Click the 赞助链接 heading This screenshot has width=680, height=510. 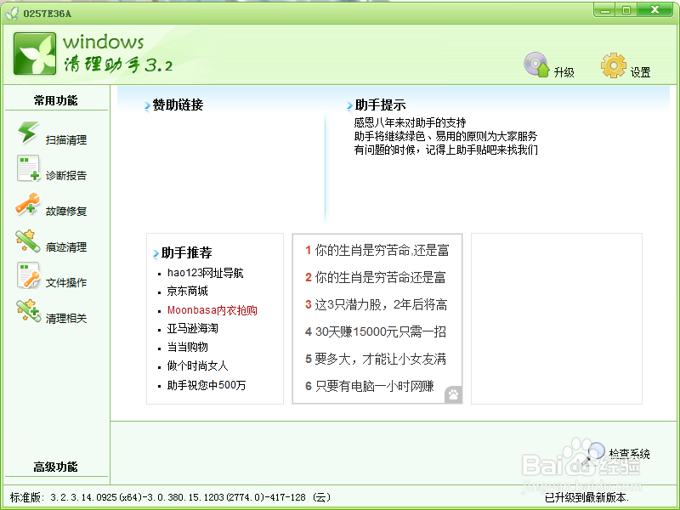point(178,105)
